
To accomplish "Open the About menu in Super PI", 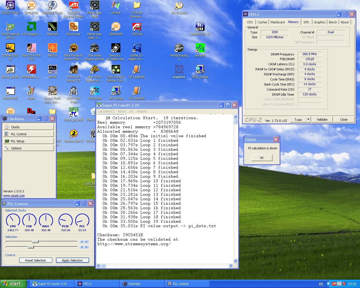I will [125, 111].
